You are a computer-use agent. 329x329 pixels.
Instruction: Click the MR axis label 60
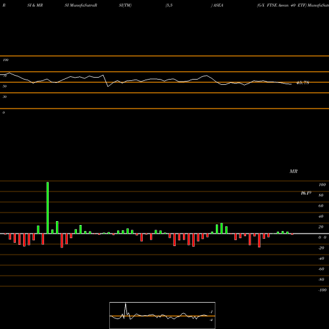click(321, 206)
